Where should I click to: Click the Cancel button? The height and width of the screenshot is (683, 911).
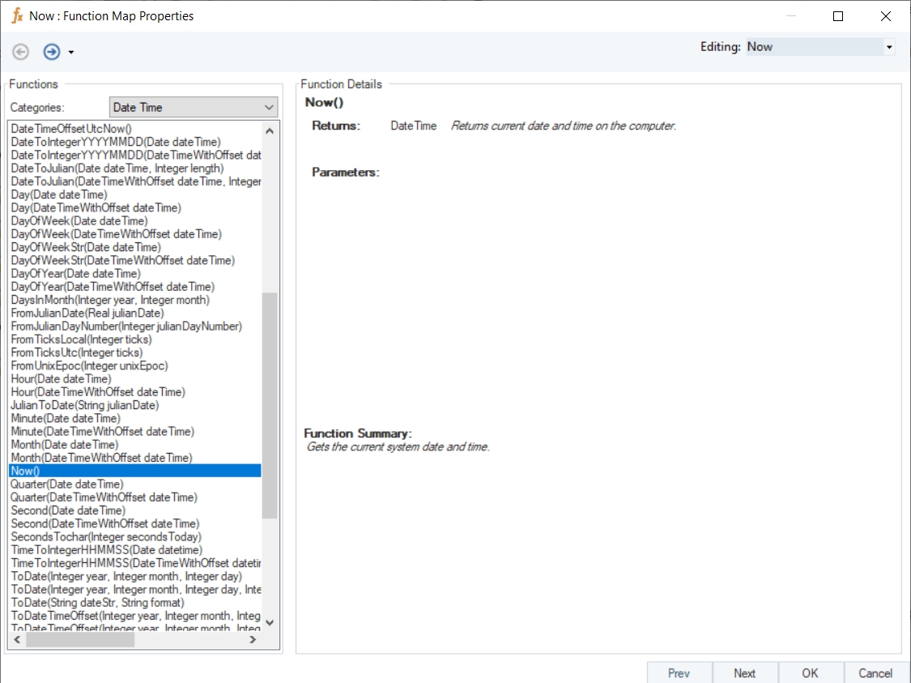tap(875, 672)
